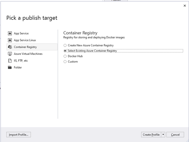Switch to Azure Virtual Machines target
189x142 pixels.
click(x=32, y=54)
